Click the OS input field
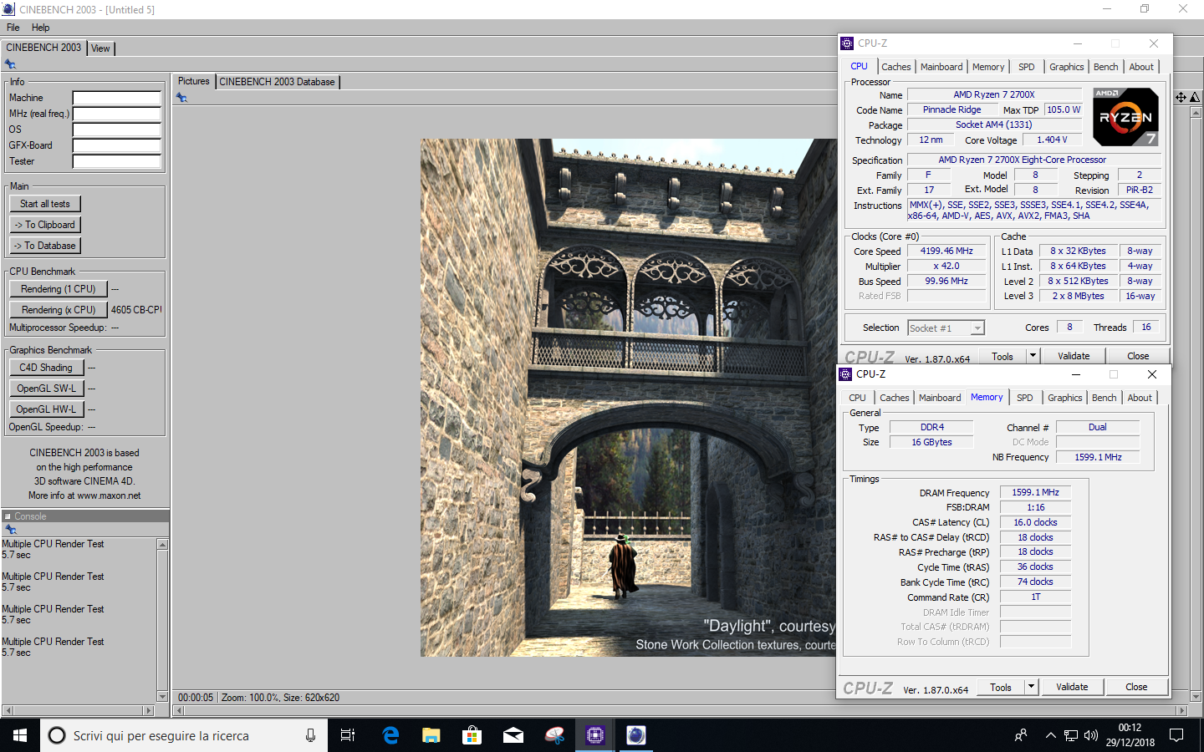Viewport: 1204px width, 752px height. point(117,130)
